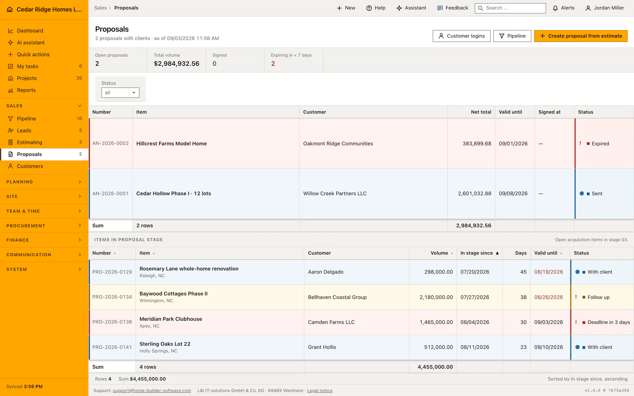Click the Feedback chat icon

(440, 8)
